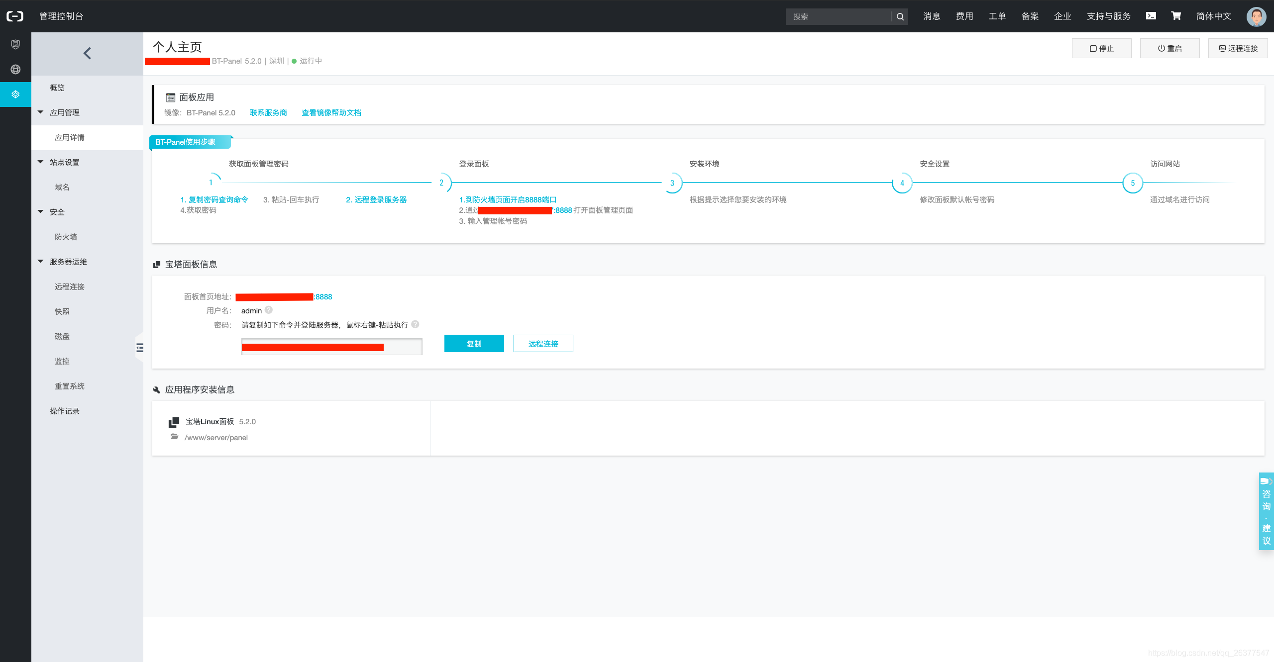
Task: Click the back chevron arrow
Action: (87, 54)
